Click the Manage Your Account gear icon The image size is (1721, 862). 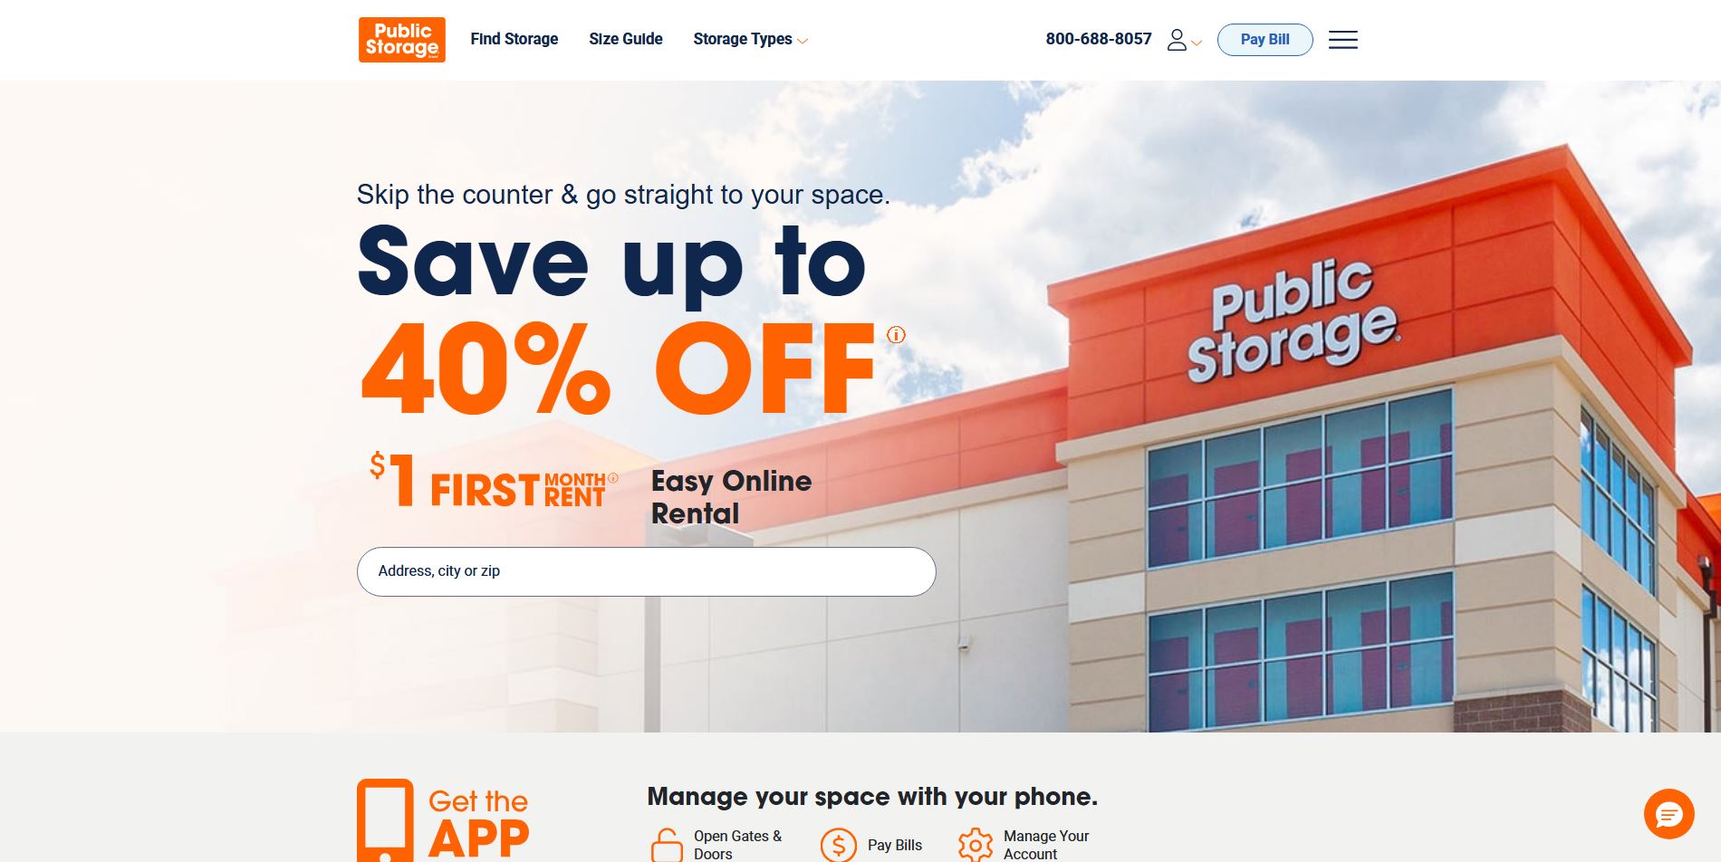[x=976, y=846]
